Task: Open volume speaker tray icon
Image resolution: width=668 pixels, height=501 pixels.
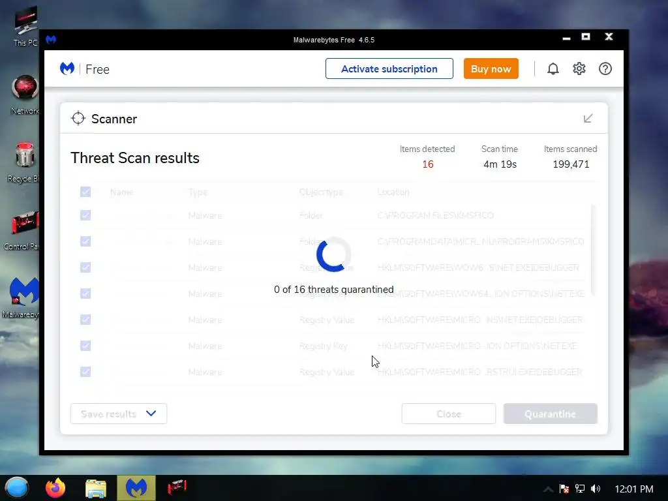Action: [x=596, y=489]
